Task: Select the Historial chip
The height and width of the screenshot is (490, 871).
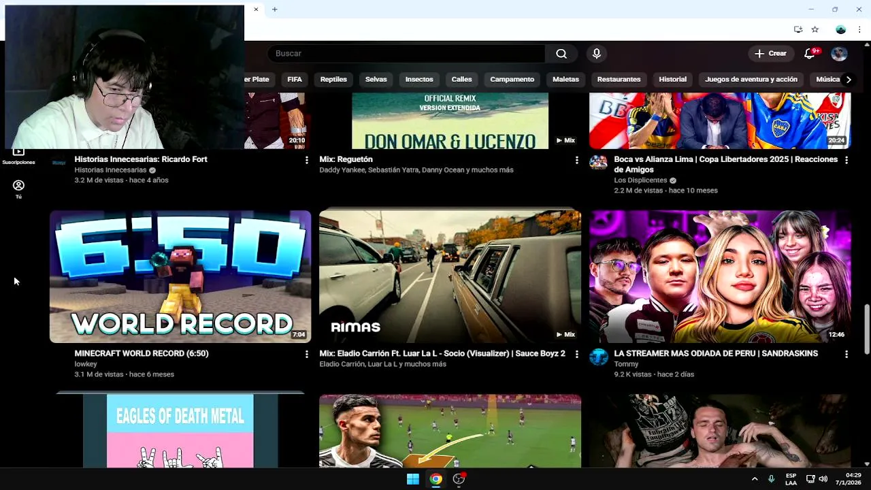Action: (x=672, y=80)
